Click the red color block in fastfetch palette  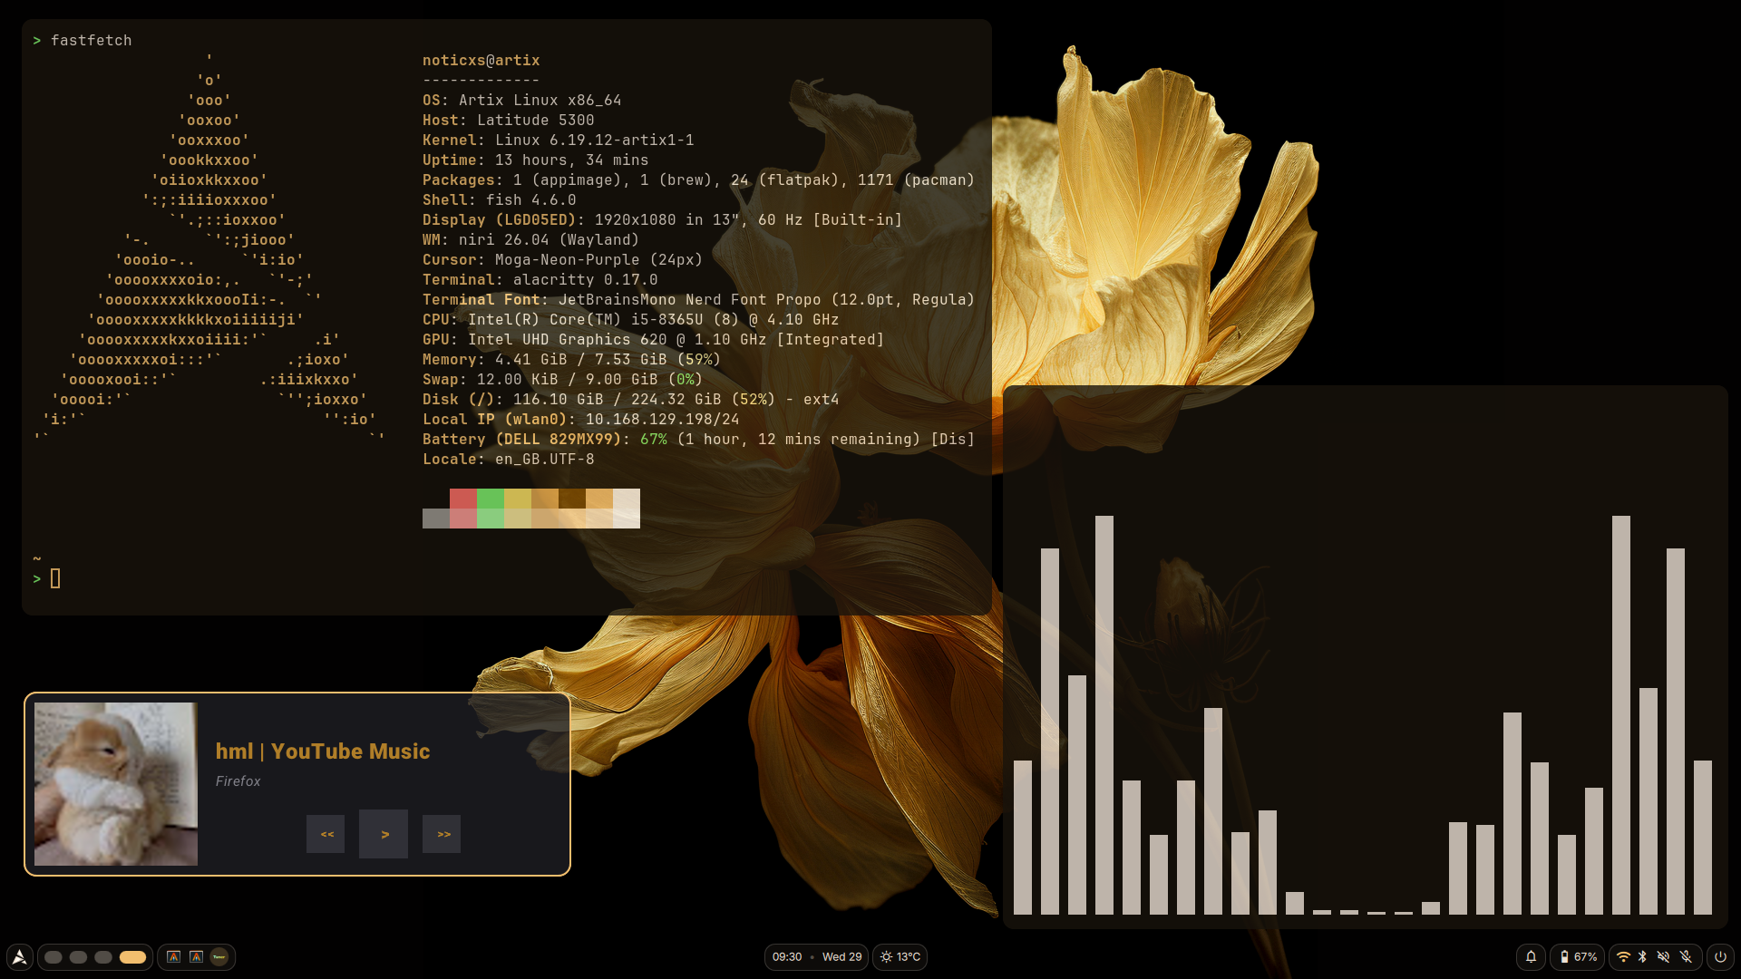pyautogui.click(x=463, y=499)
